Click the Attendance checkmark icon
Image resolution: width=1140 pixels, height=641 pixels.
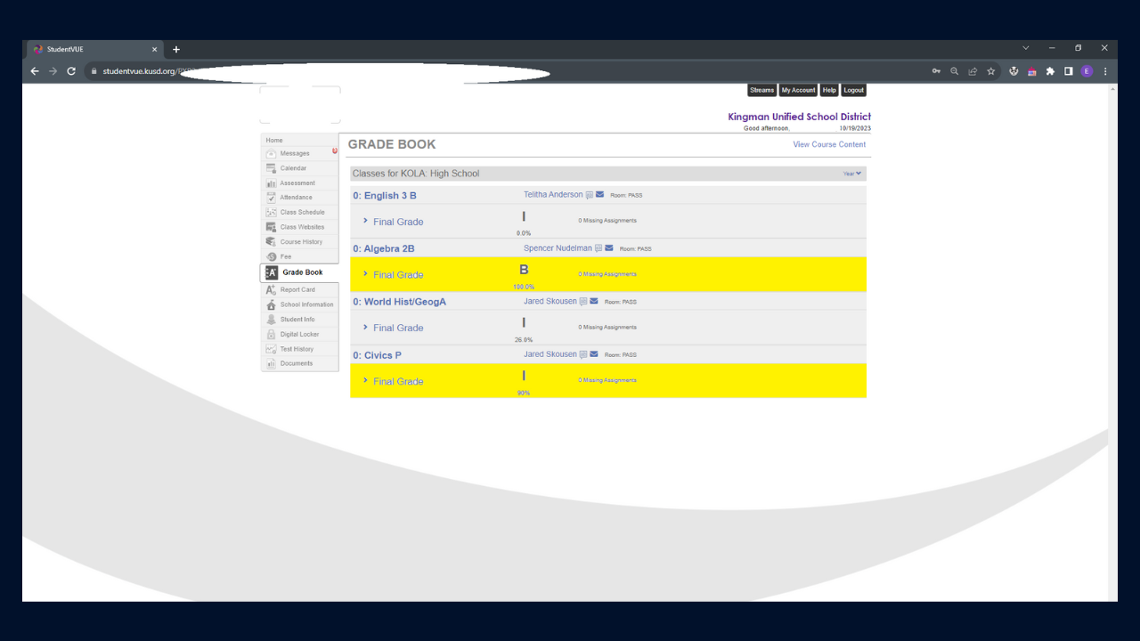coord(272,198)
